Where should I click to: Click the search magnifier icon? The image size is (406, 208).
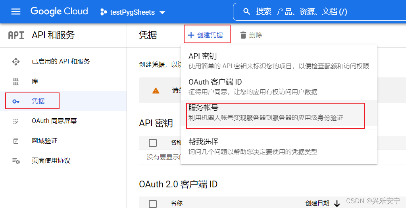pos(247,12)
